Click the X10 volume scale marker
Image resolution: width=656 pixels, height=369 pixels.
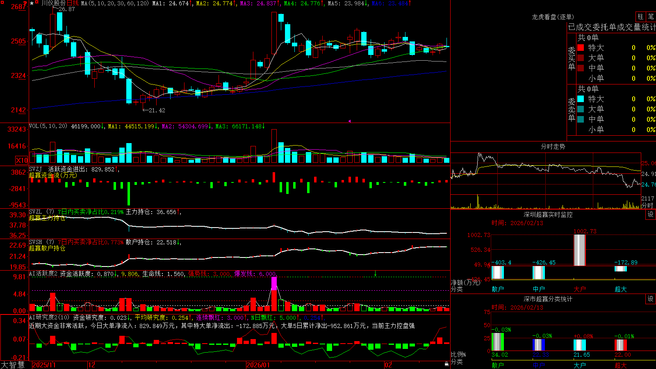coord(22,160)
